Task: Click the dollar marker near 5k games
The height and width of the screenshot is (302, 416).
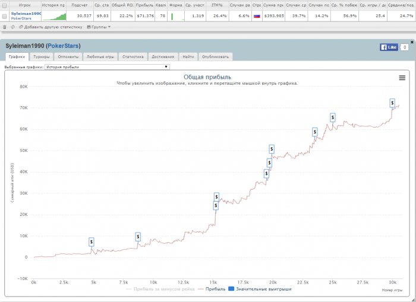Action: coord(92,241)
